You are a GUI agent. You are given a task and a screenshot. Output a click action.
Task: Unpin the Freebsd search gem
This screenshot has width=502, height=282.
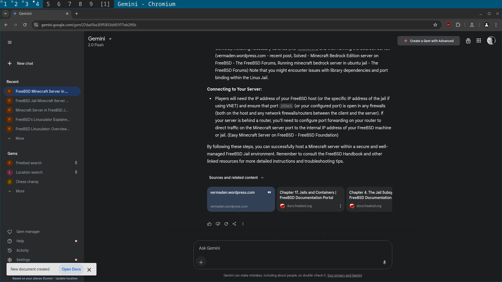[x=76, y=163]
